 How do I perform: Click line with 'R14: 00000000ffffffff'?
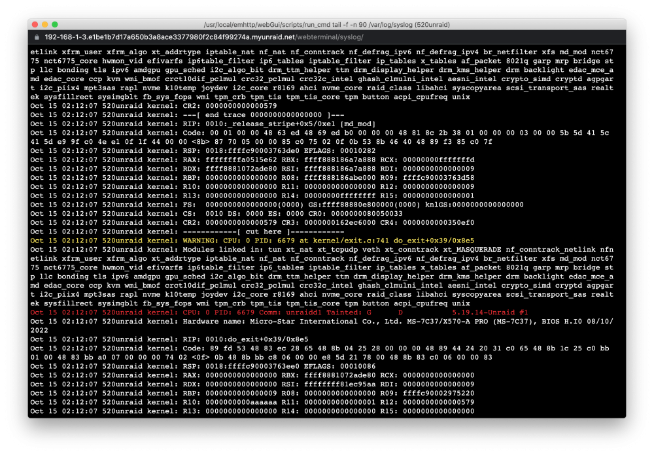pos(252,195)
